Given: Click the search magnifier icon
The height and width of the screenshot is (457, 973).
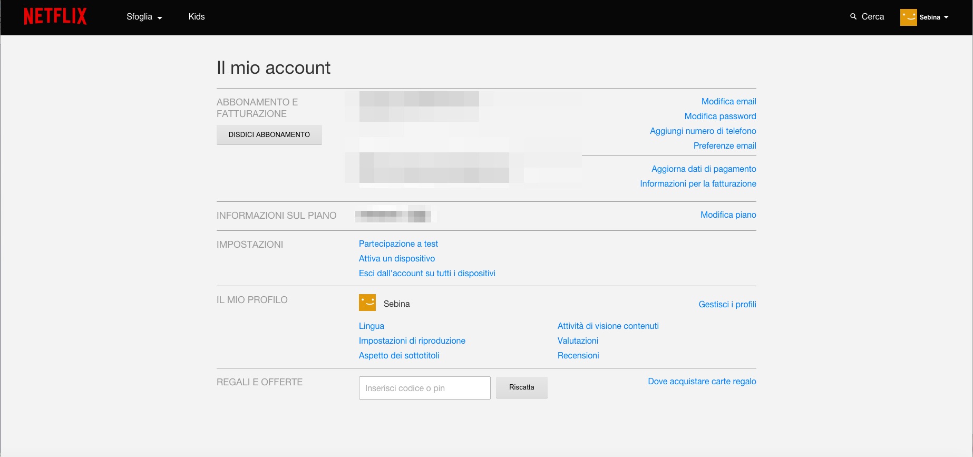Looking at the screenshot, I should [x=853, y=17].
